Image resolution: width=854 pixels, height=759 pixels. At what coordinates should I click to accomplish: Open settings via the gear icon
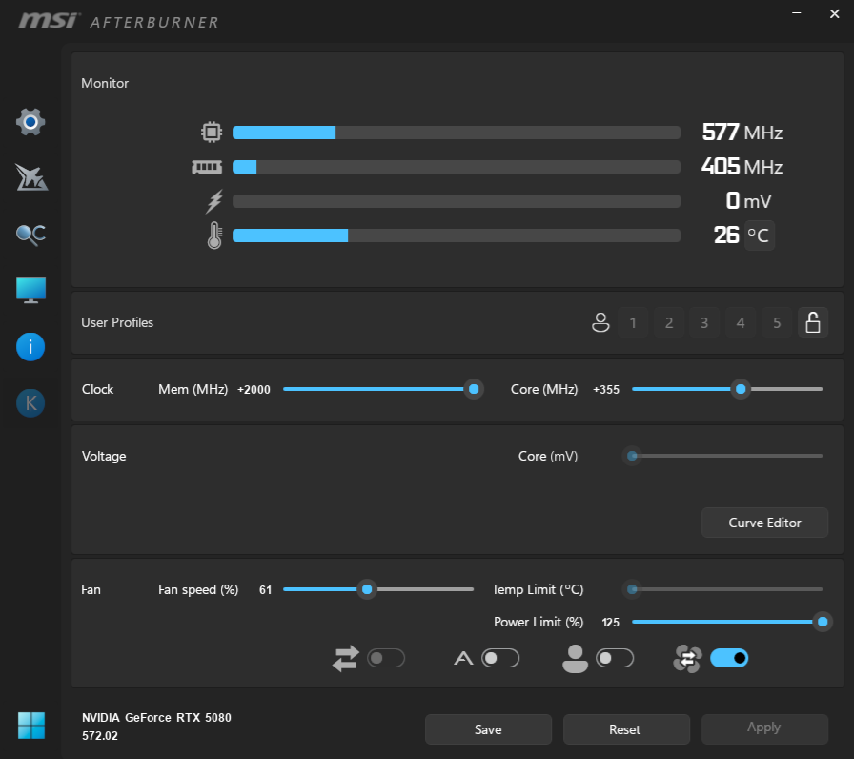(30, 122)
